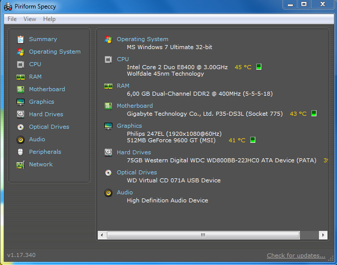The image size is (337, 265).
Task: Click the green CPU temperature indicator
Action: [259, 67]
